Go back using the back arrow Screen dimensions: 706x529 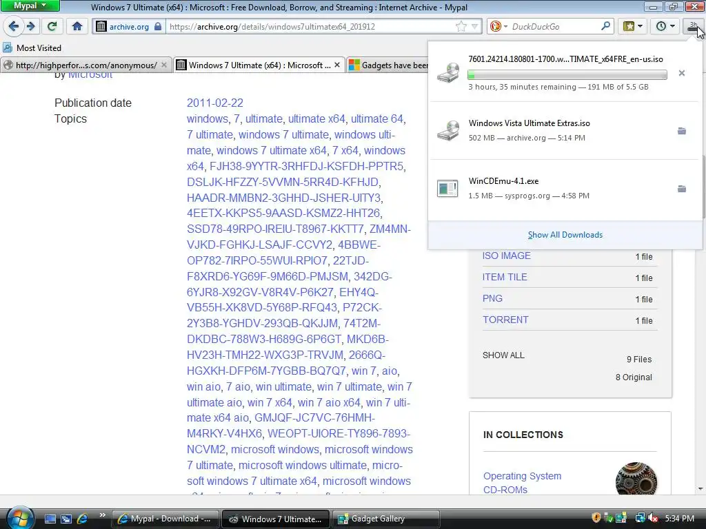(14, 26)
